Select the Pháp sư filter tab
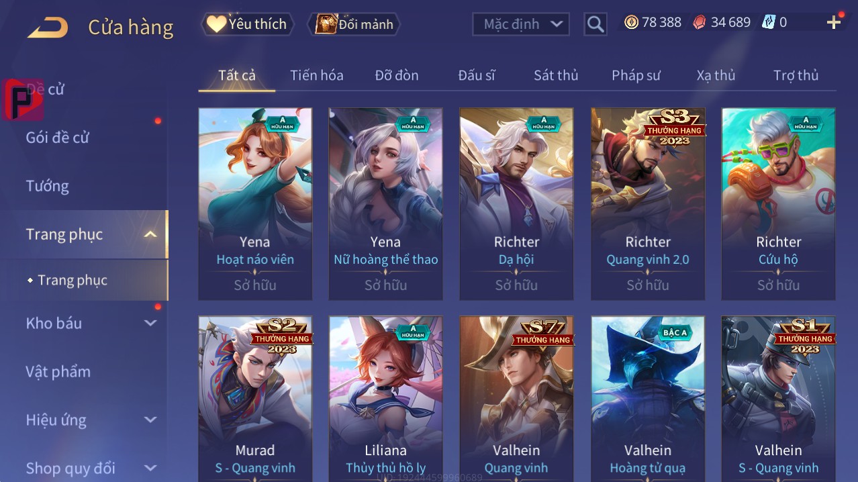This screenshot has height=482, width=858. 636,75
